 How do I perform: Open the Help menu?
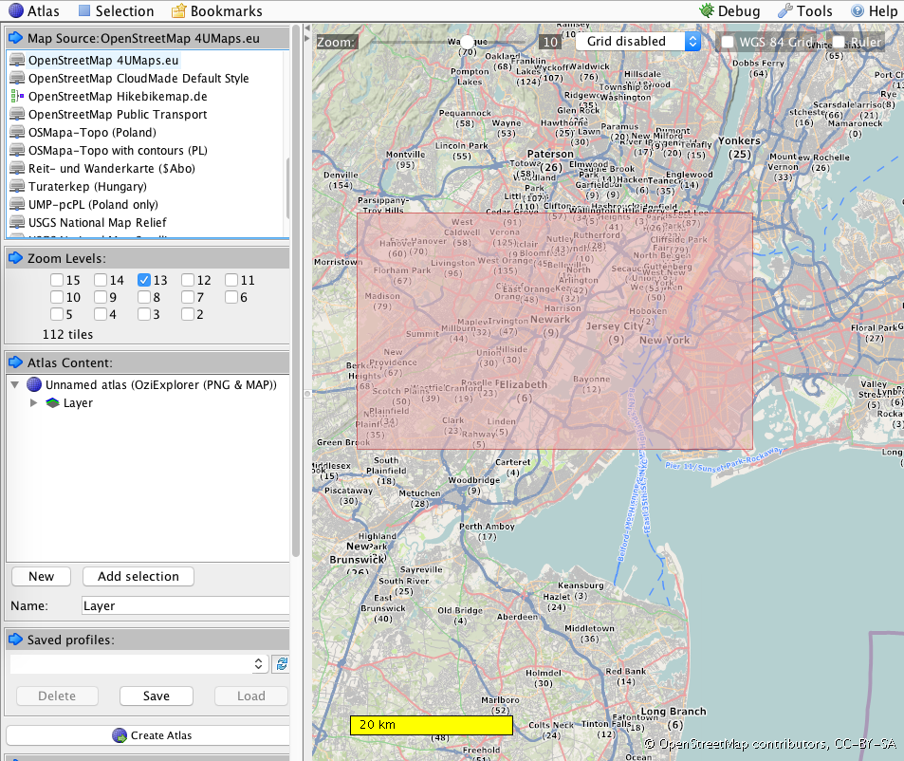click(x=874, y=11)
